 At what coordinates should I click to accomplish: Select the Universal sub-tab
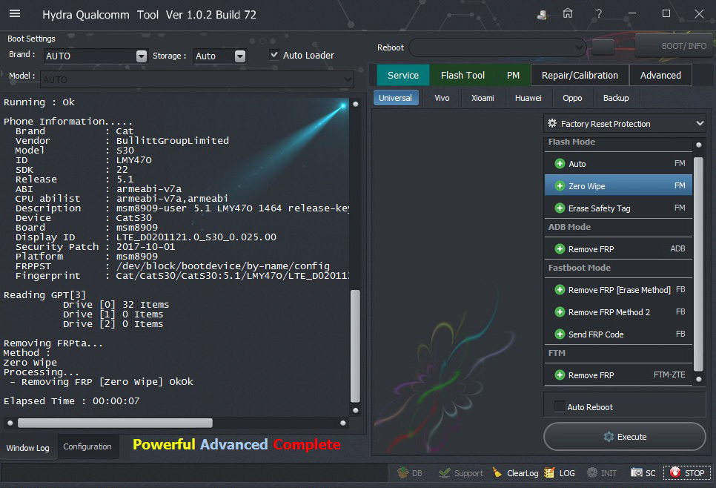[396, 98]
